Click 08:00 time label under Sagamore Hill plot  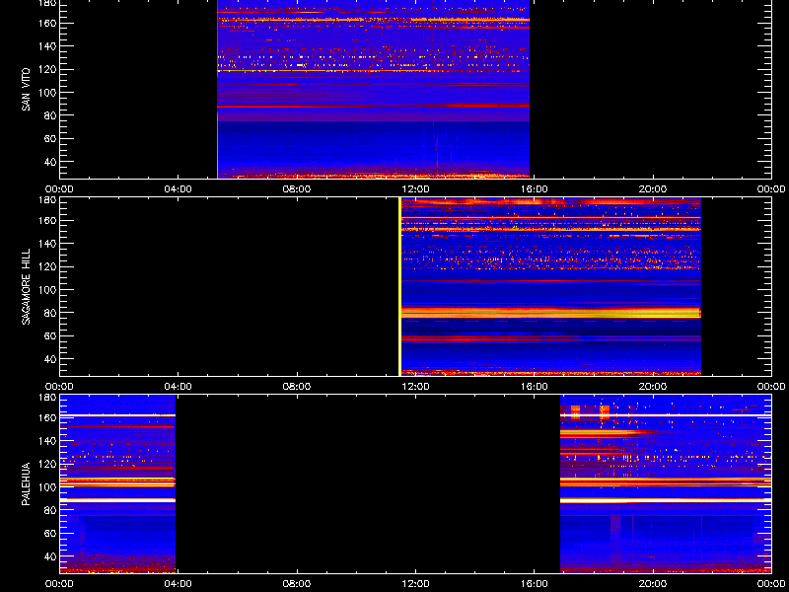pos(297,387)
